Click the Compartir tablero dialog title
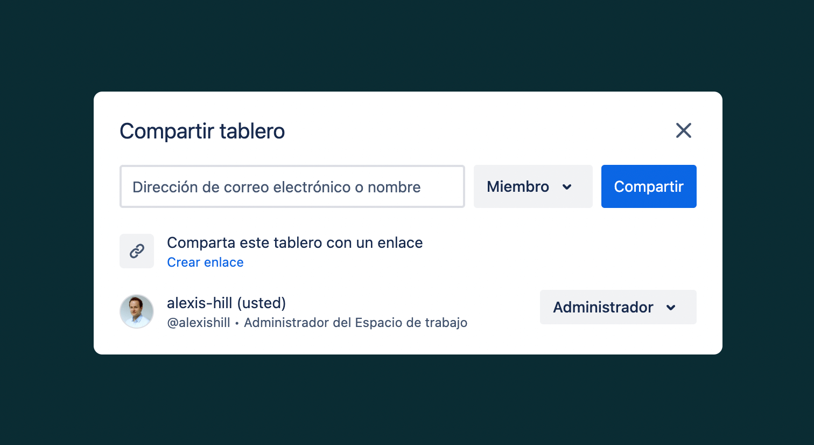Screen dimensions: 814x445 click(x=202, y=131)
